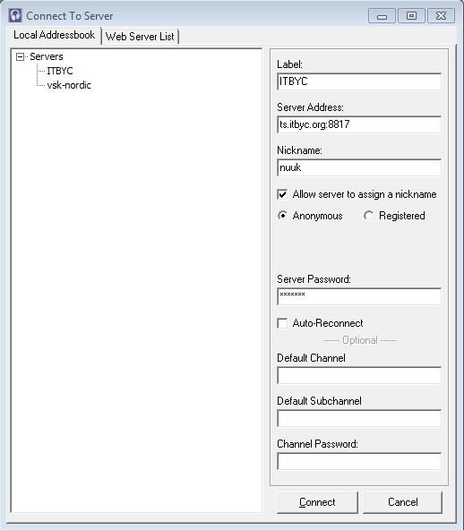Image resolution: width=464 pixels, height=530 pixels.
Task: Click the TeamSpeak headset icon in title bar
Action: pos(15,15)
